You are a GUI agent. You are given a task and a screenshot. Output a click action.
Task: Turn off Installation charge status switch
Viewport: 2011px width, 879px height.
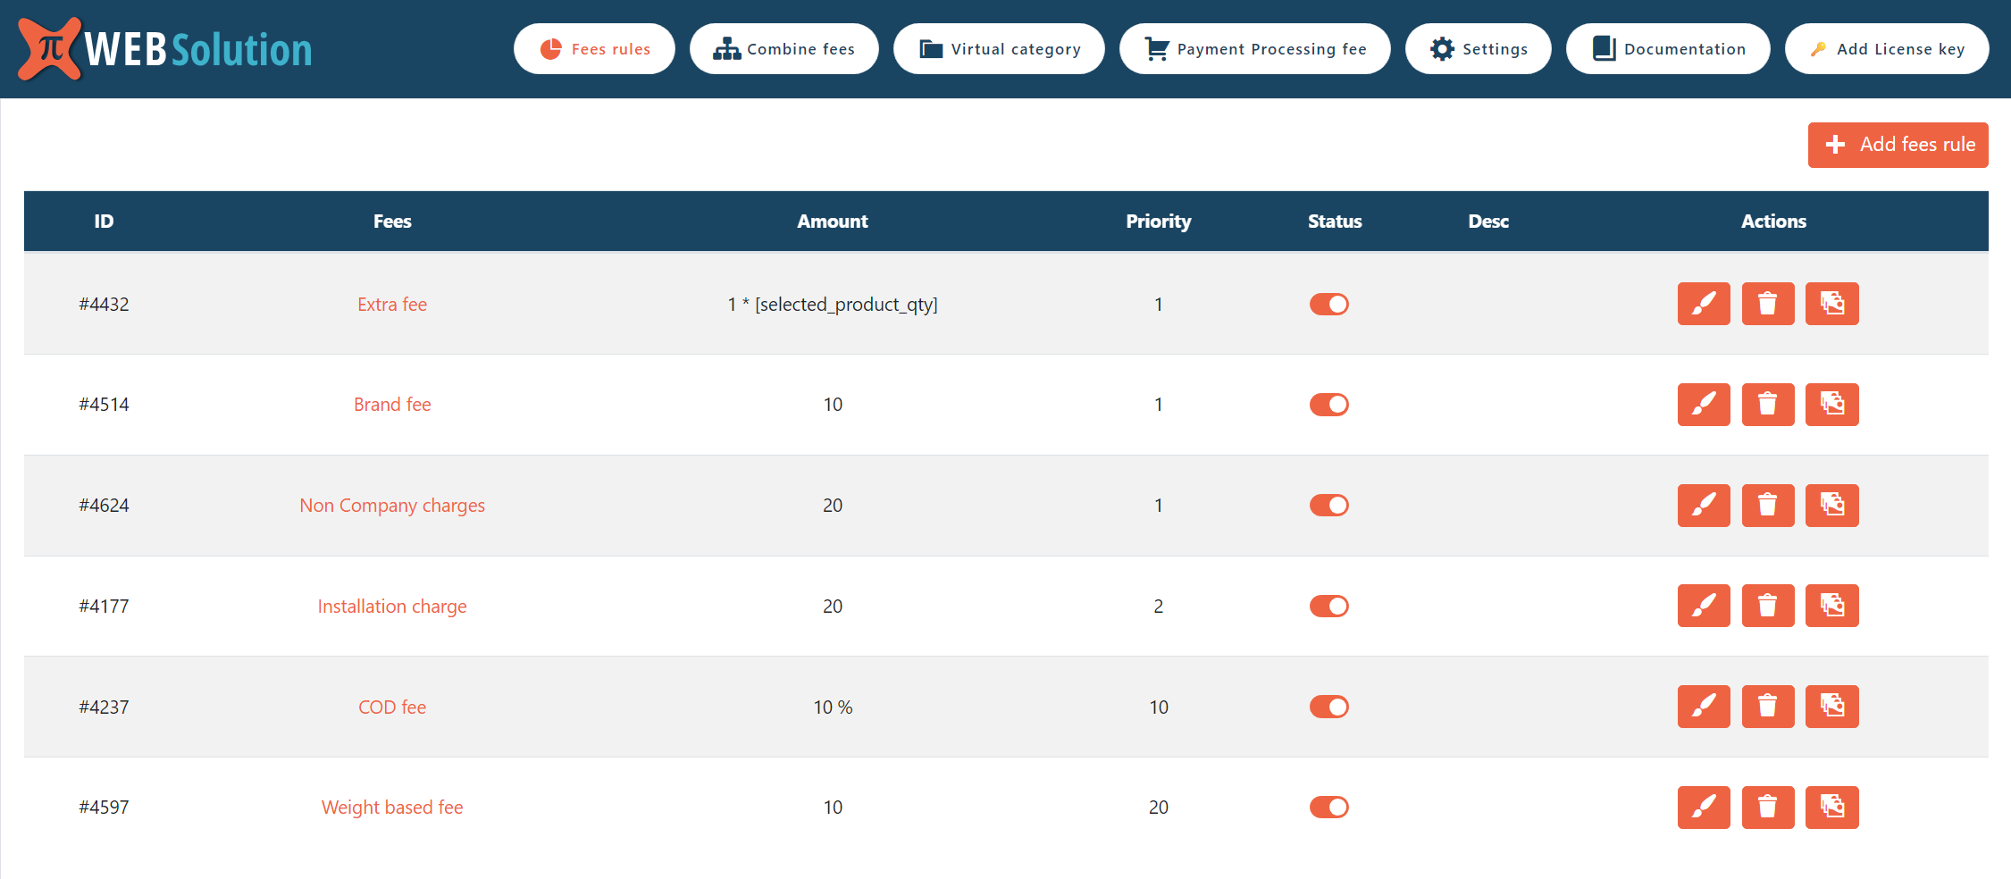pos(1328,607)
